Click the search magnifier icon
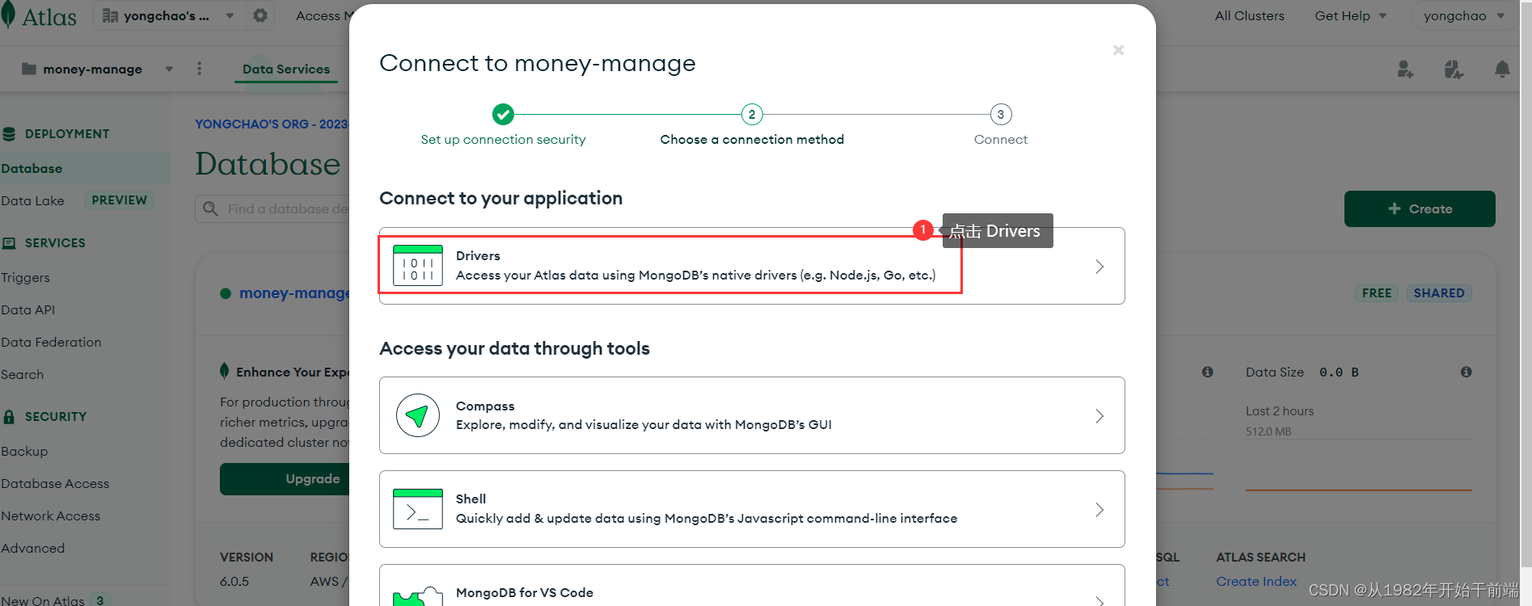 coord(210,208)
